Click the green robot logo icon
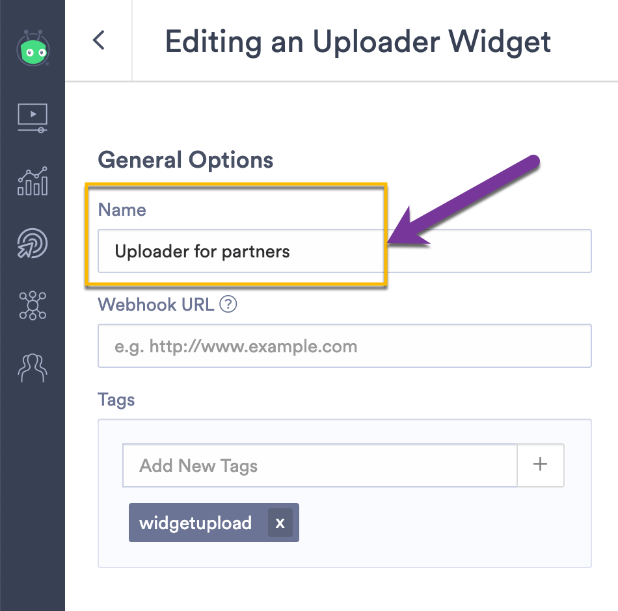618x611 pixels. 33,48
